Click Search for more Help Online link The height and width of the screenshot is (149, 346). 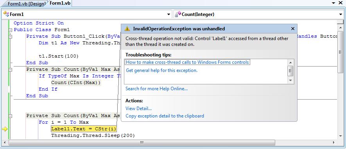[156, 89]
